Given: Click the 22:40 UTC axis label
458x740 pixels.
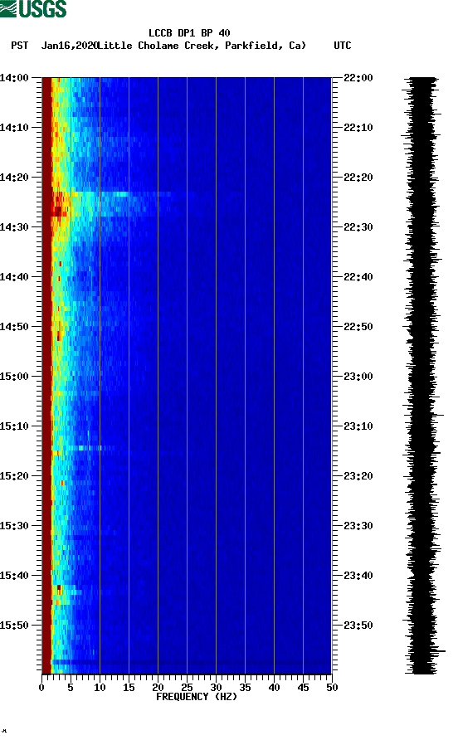Looking at the screenshot, I should pos(358,277).
